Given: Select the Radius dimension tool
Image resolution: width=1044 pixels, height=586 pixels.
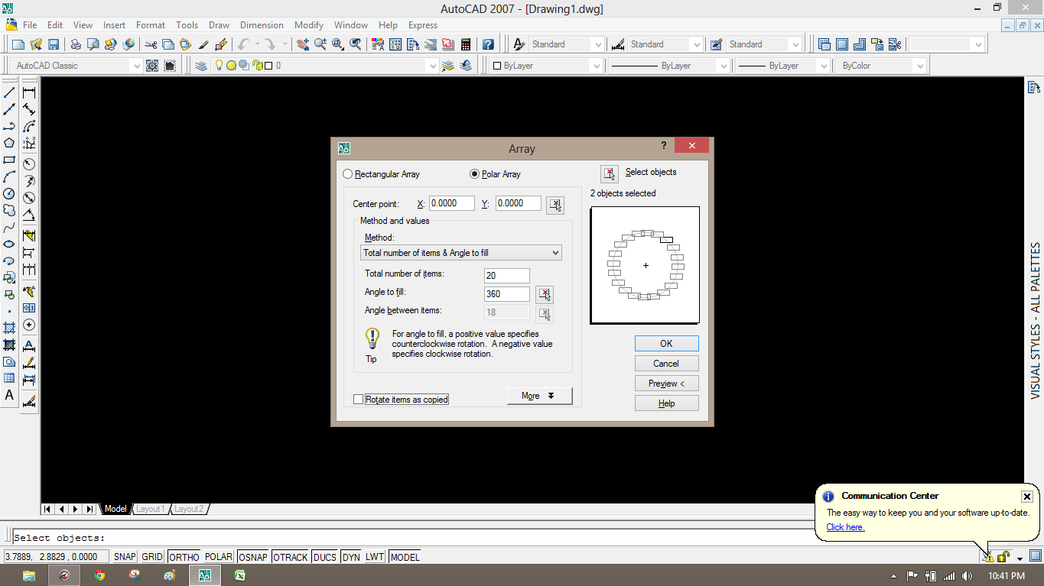Looking at the screenshot, I should (x=29, y=163).
